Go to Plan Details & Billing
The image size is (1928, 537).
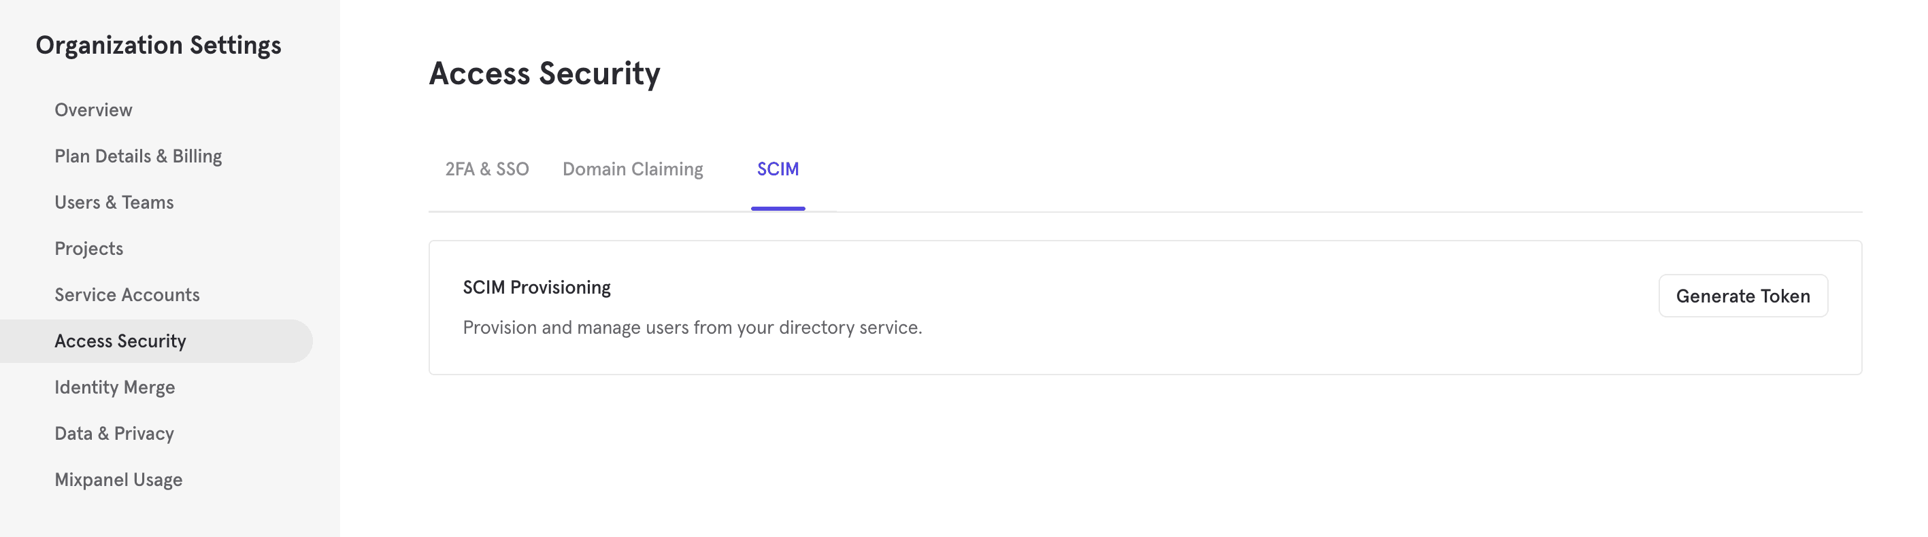point(139,156)
